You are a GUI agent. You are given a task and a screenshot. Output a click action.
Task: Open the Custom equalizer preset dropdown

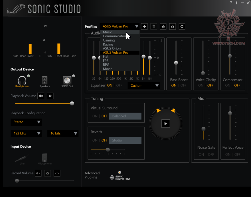pos(144,86)
